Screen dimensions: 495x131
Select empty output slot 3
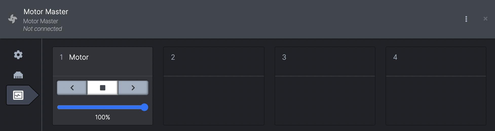[x=325, y=86]
